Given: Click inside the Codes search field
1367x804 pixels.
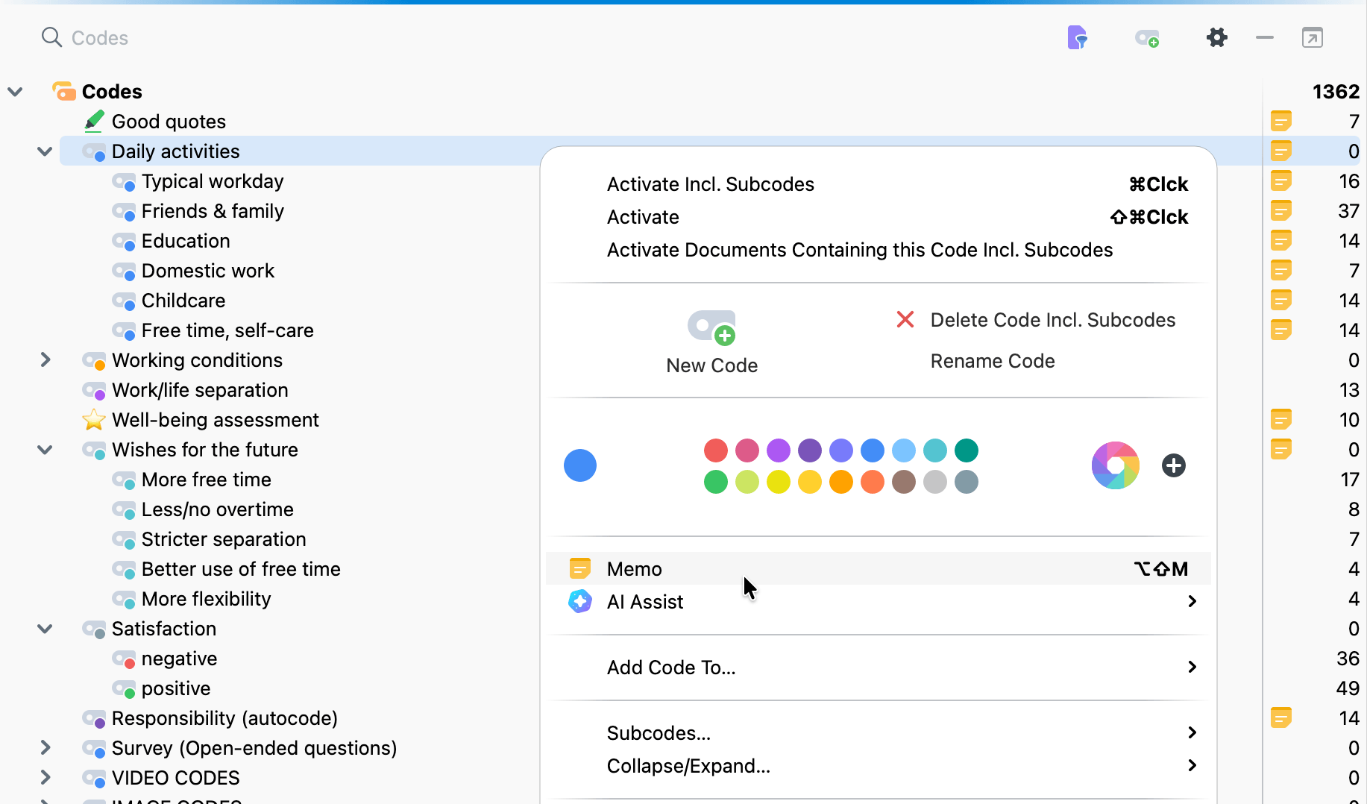Looking at the screenshot, I should pos(149,37).
